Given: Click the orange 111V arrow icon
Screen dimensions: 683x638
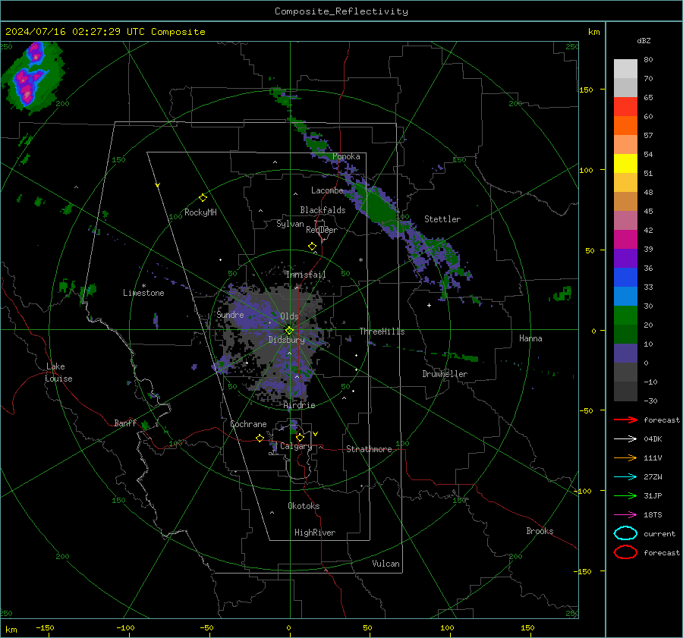Looking at the screenshot, I should click(x=625, y=457).
